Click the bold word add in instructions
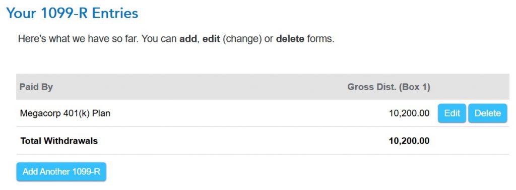The image size is (516, 190). (188, 39)
